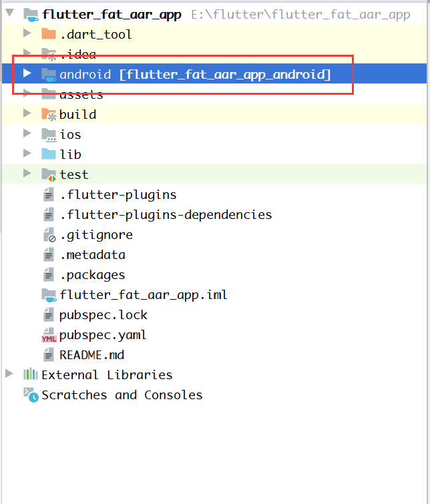Click the pubspec.lock file icon
Screen dimensions: 430x504
tap(49, 314)
